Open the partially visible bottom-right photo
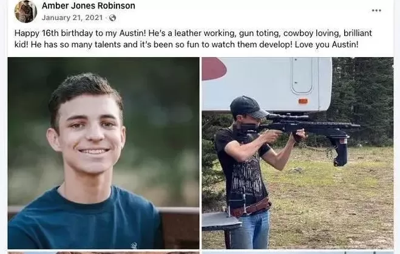Screen dimensions: 400x254 pyautogui.click(x=297, y=253)
